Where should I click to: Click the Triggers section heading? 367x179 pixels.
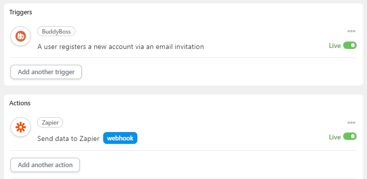click(21, 12)
